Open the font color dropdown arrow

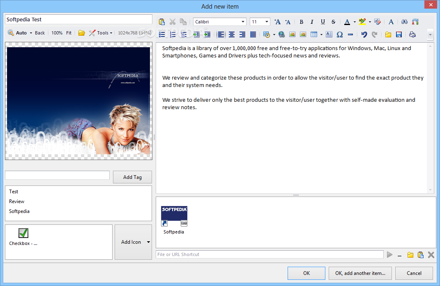[x=355, y=22]
